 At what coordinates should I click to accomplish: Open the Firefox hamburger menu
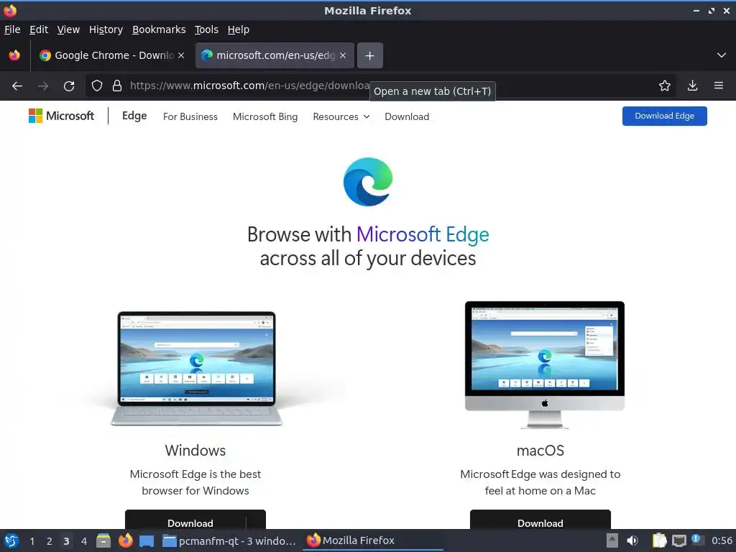719,86
